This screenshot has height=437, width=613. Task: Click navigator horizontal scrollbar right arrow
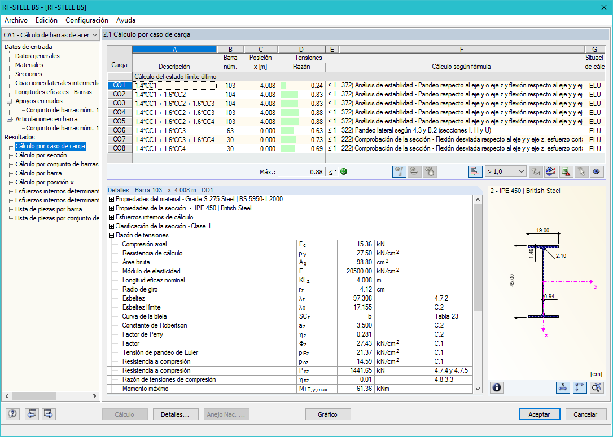[x=95, y=396]
